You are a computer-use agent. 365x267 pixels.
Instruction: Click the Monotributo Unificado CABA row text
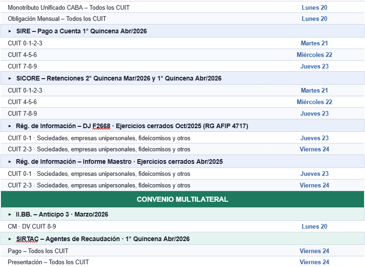68,7
